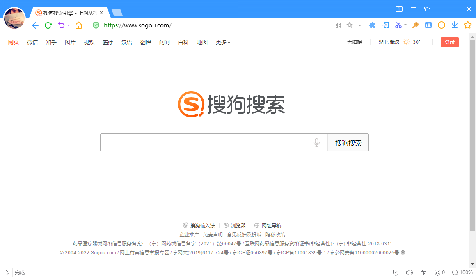Open the key password manager icon
Screen dimensions: 476x277
[415, 25]
